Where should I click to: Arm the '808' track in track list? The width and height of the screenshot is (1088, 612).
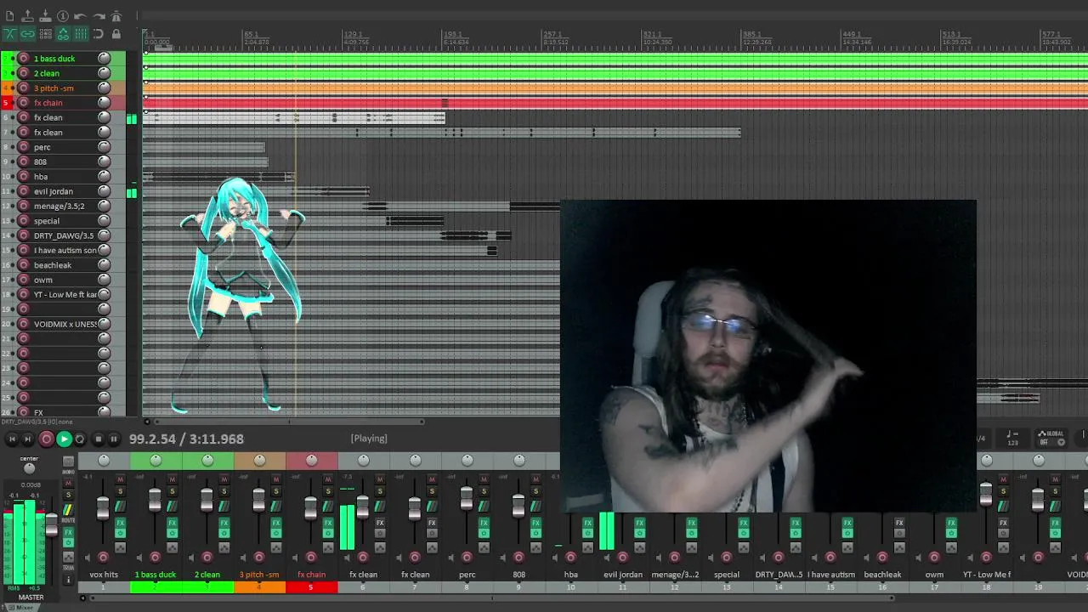pos(24,161)
